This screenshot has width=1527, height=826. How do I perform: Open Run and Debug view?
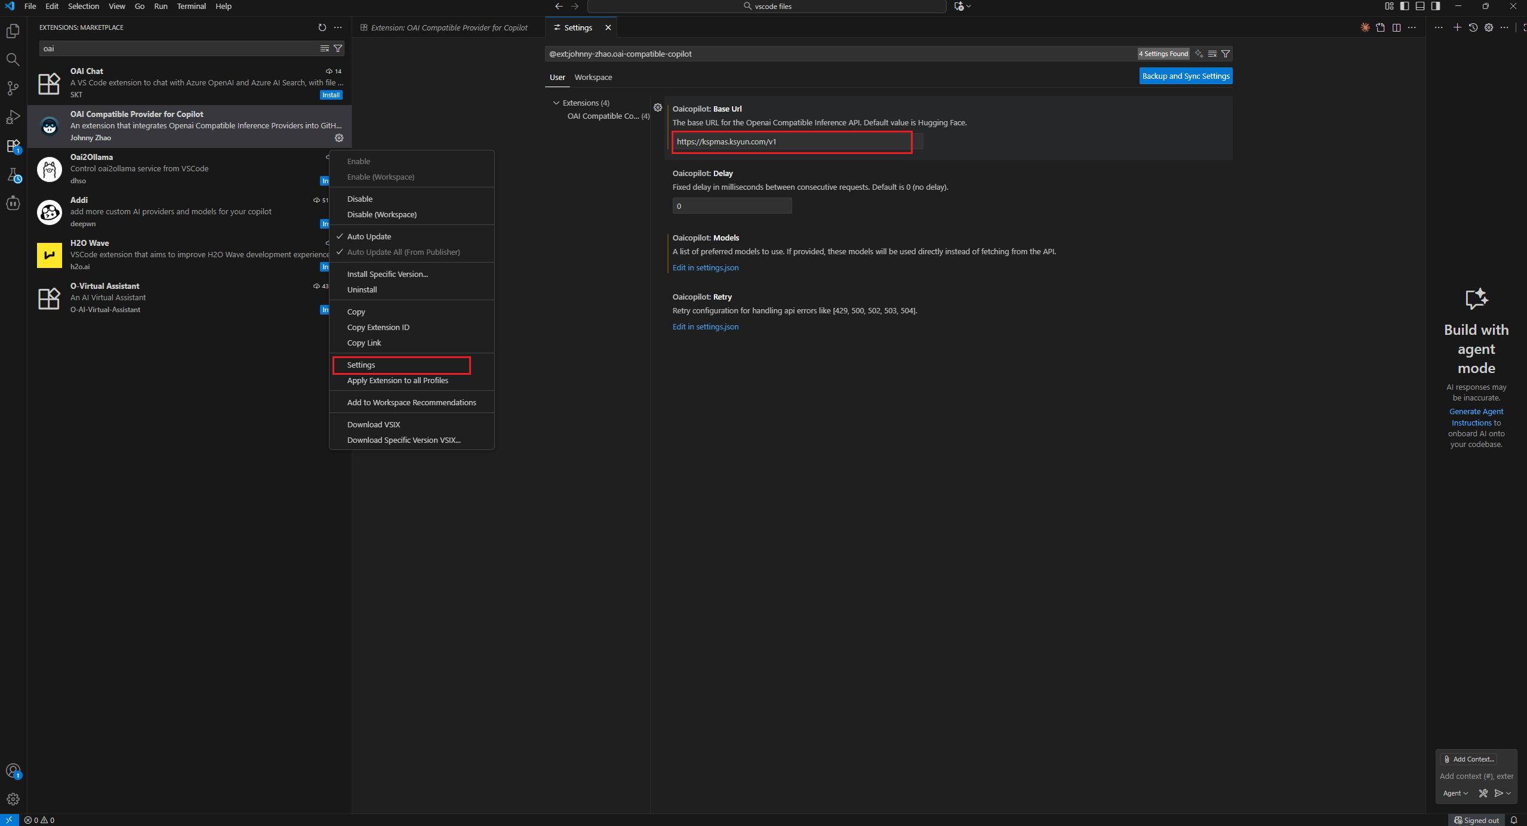[x=13, y=117]
